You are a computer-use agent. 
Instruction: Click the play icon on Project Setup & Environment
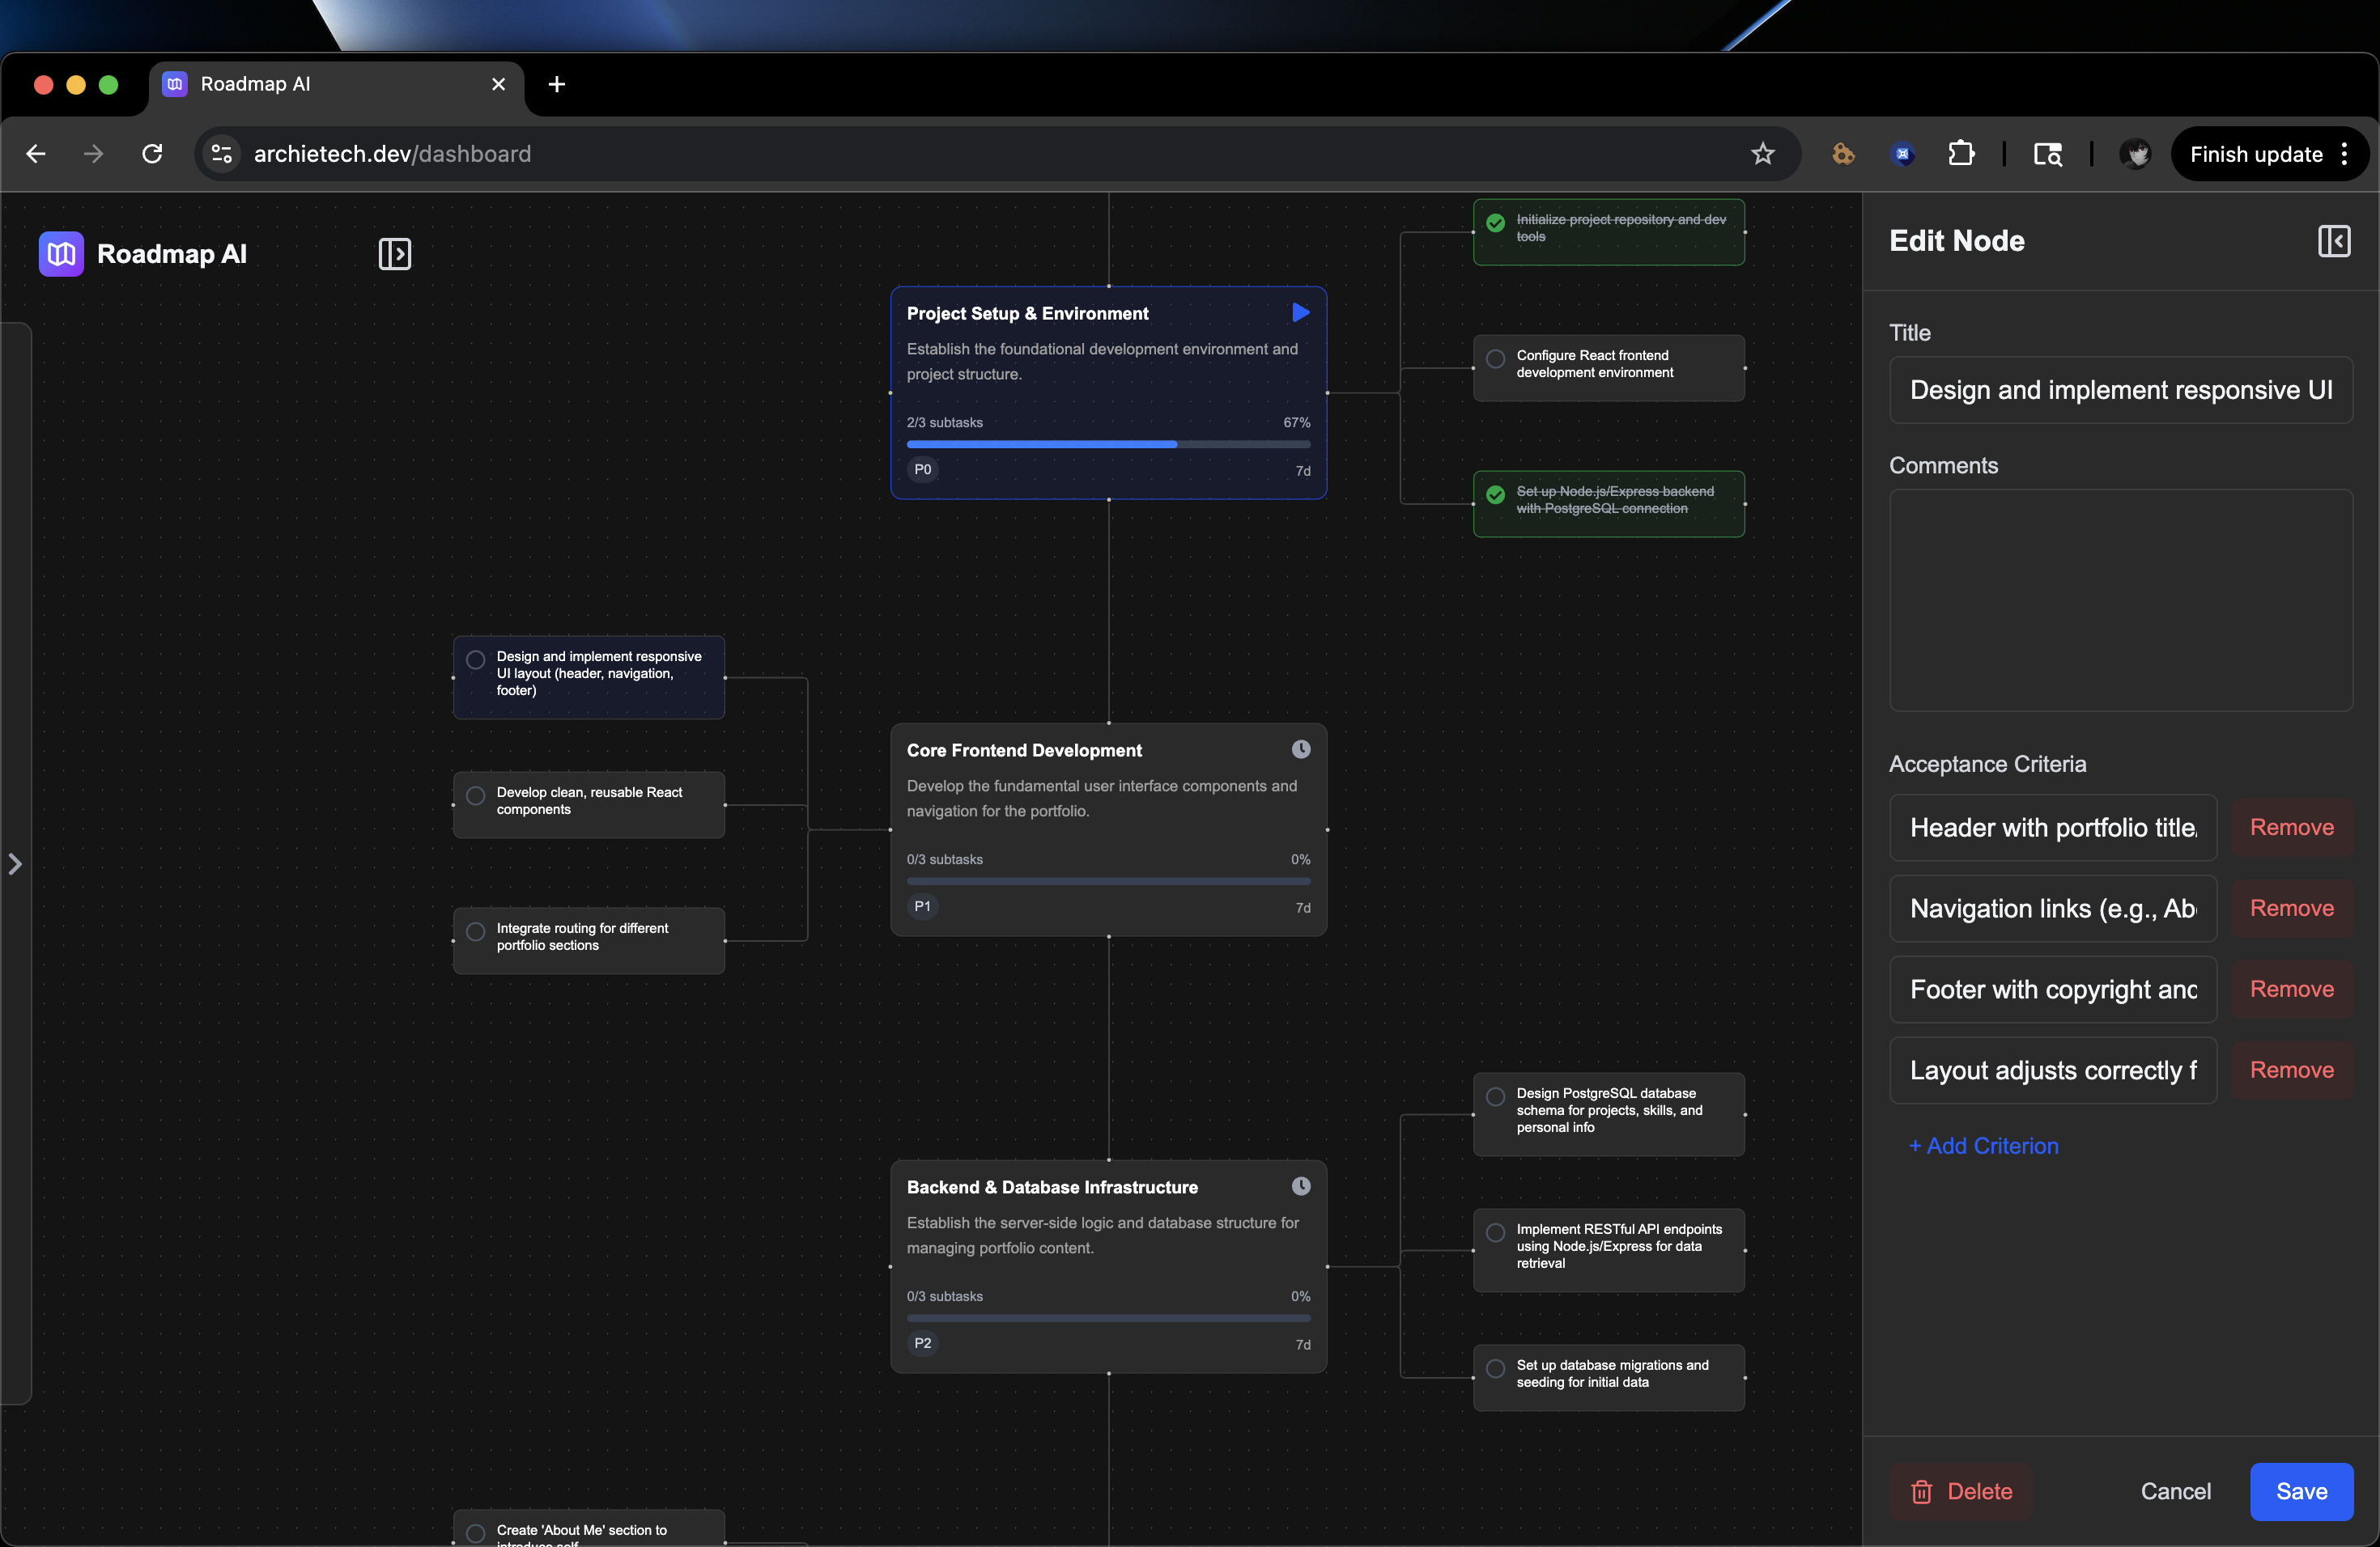(1300, 313)
